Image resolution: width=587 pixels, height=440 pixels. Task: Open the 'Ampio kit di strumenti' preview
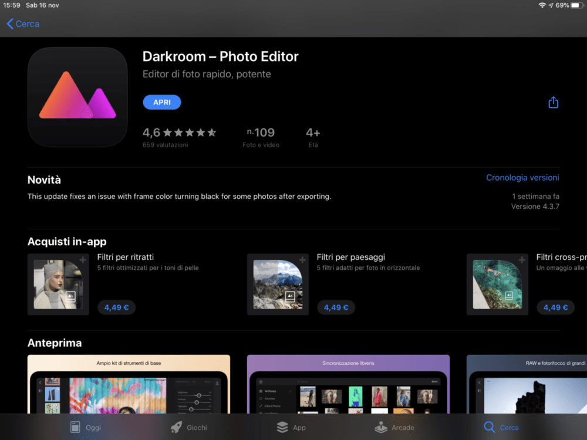click(129, 384)
